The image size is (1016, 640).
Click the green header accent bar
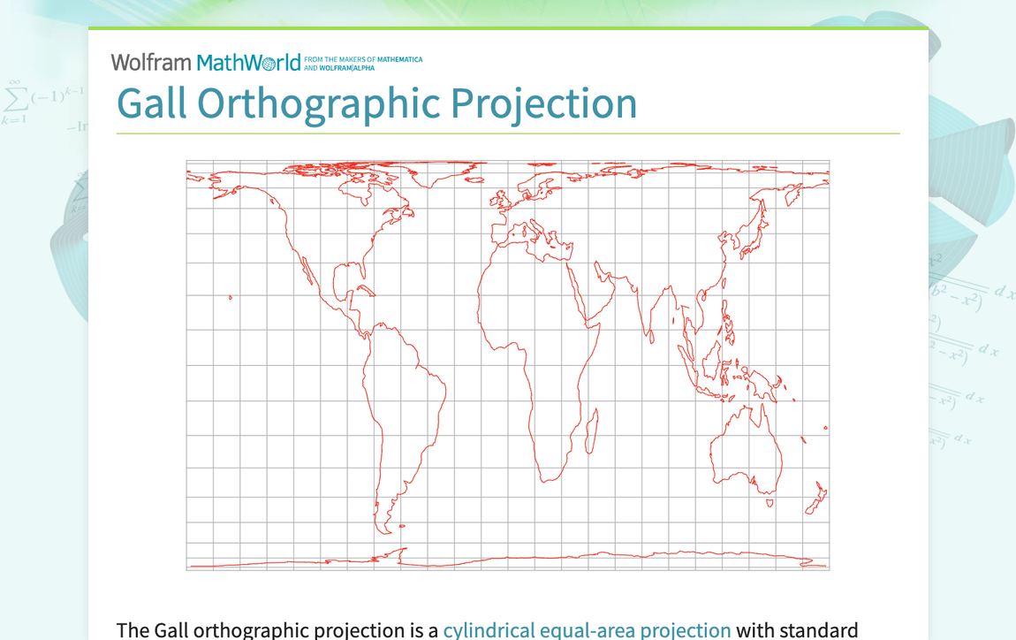click(x=508, y=29)
